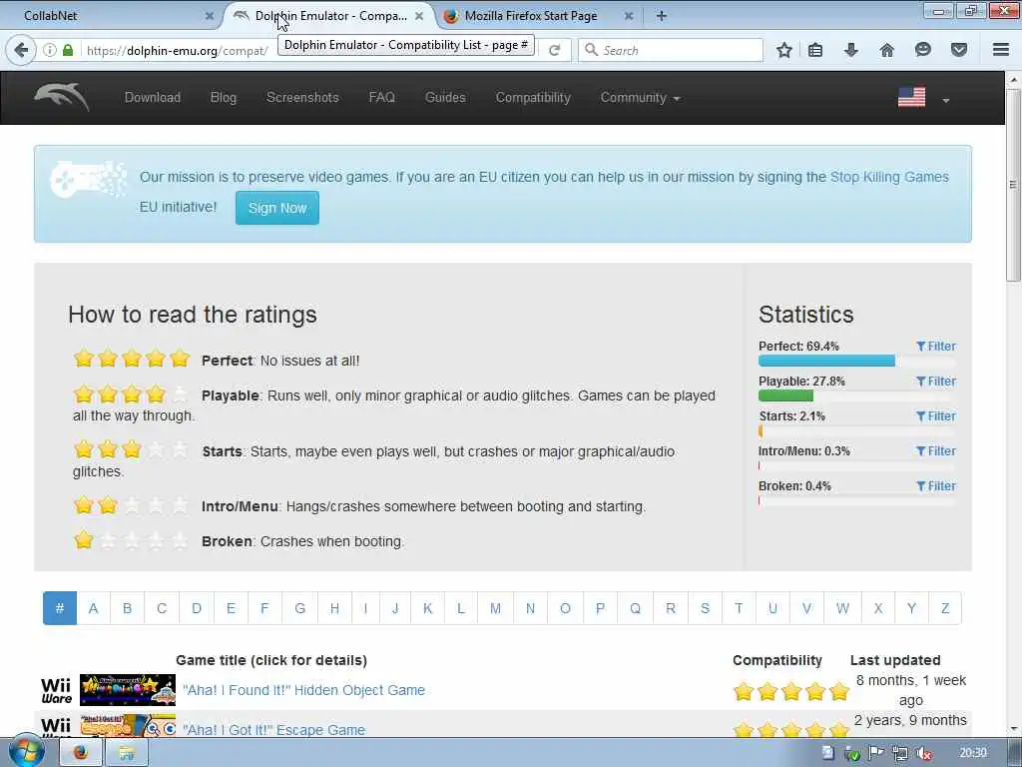Image resolution: width=1022 pixels, height=767 pixels.
Task: Filter by Starts rating
Action: point(936,416)
